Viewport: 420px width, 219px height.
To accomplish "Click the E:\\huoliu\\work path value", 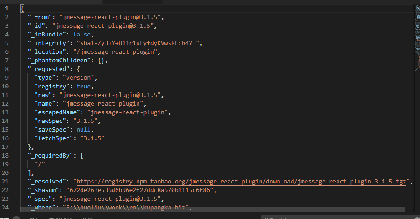I will pyautogui.click(x=126, y=208).
